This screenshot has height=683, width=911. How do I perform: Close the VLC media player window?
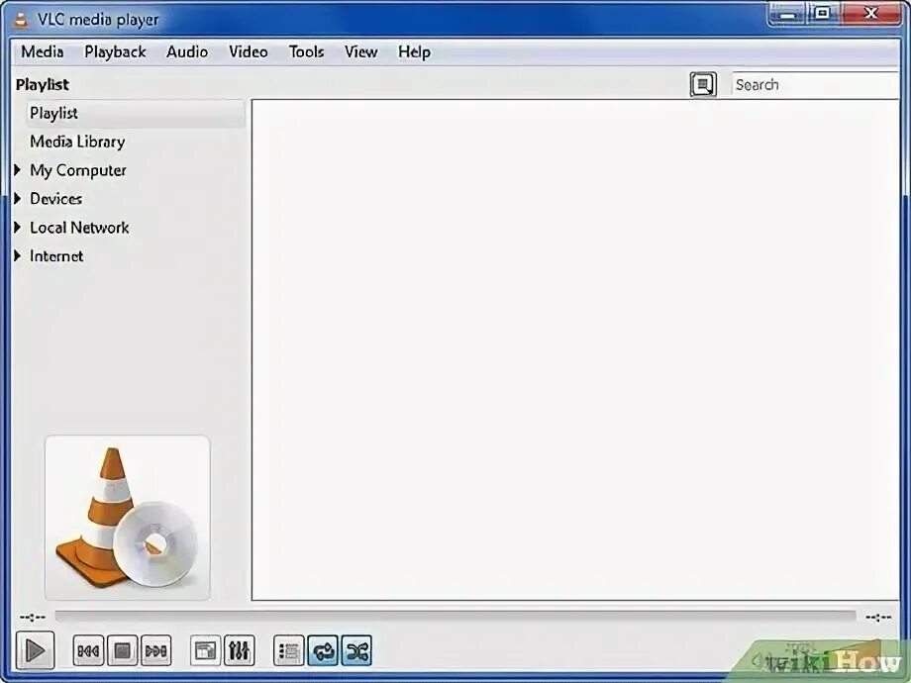coord(871,13)
